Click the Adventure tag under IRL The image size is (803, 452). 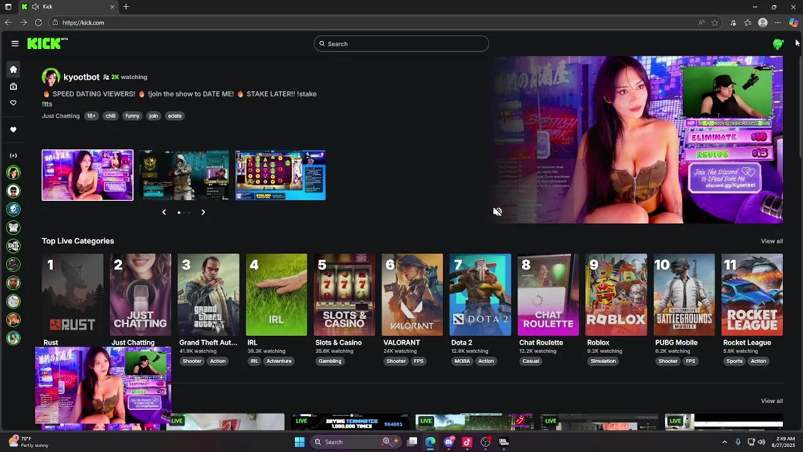pyautogui.click(x=279, y=361)
